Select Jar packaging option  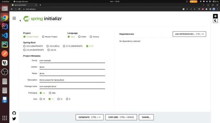pyautogui.click(x=43, y=93)
